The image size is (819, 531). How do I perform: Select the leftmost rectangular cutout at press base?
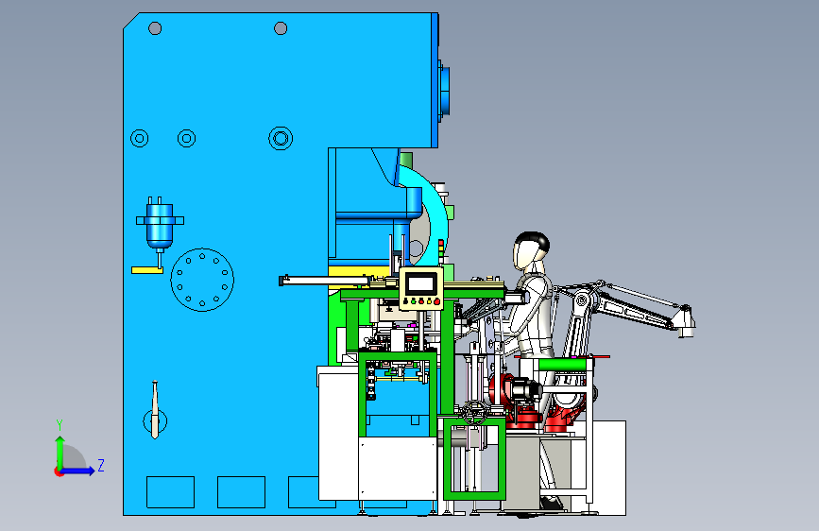coord(170,492)
